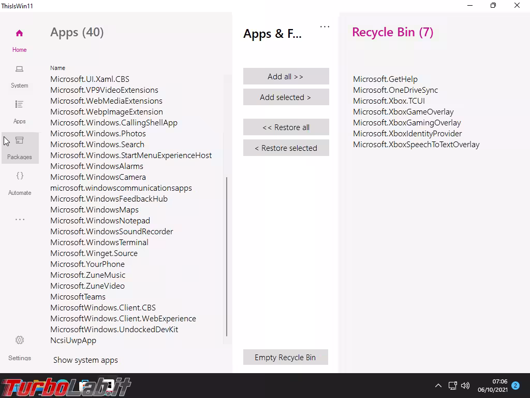
Task: Show hidden system tray icons chevron
Action: point(438,386)
